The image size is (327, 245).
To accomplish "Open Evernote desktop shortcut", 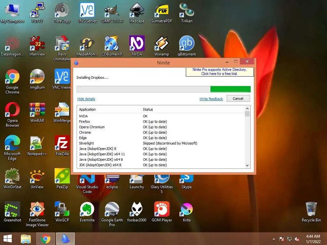I will [x=87, y=212].
